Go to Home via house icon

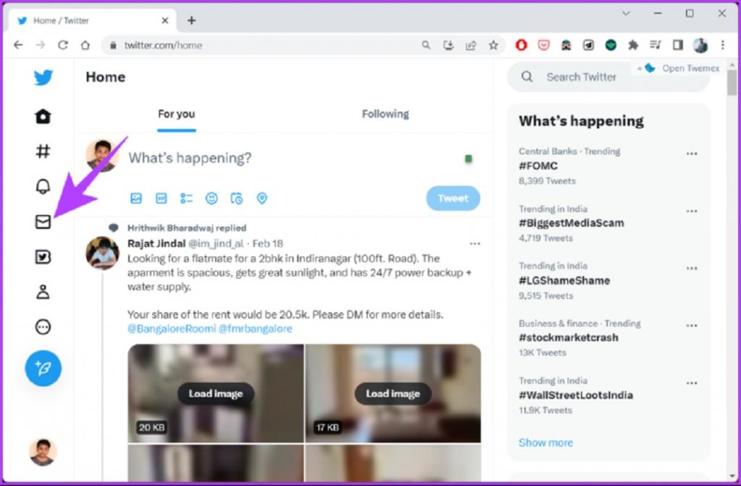tap(43, 117)
